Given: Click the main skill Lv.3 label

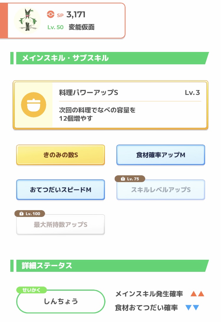Looking at the screenshot, I should [x=192, y=93].
